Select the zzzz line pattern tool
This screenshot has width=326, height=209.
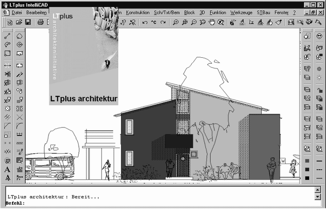tap(20, 143)
